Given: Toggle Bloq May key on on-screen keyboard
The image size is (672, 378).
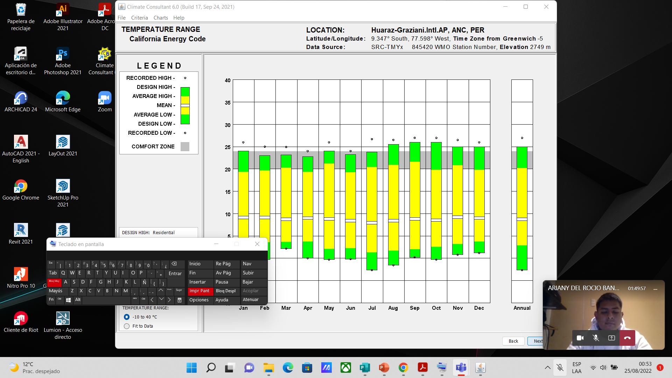Looking at the screenshot, I should point(55,282).
